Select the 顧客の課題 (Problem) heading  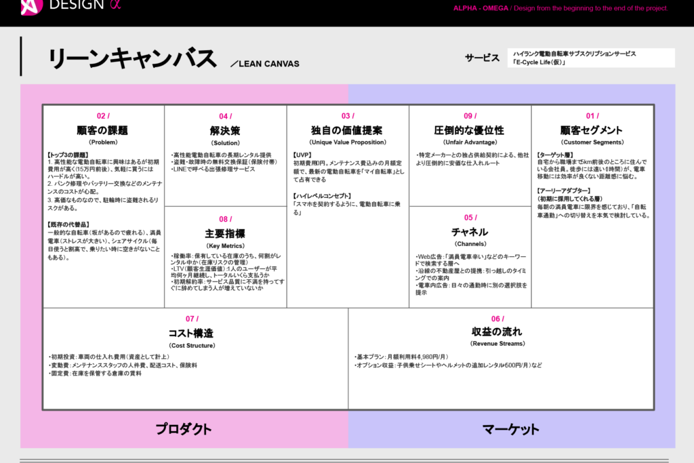[x=103, y=130]
